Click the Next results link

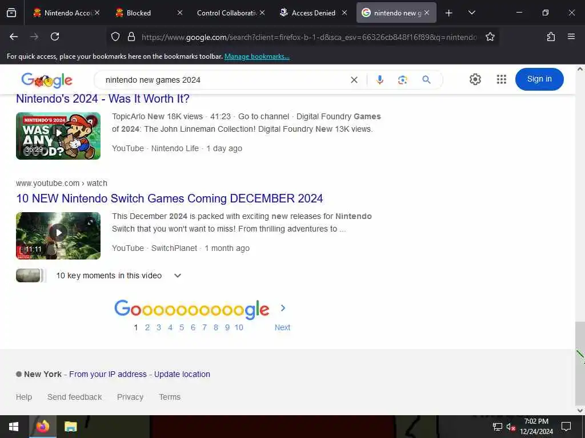[282, 327]
